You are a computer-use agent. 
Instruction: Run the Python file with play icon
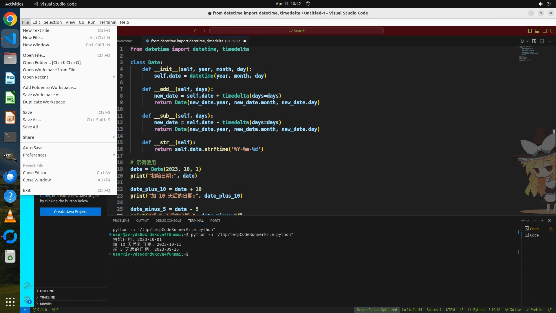(x=522, y=41)
